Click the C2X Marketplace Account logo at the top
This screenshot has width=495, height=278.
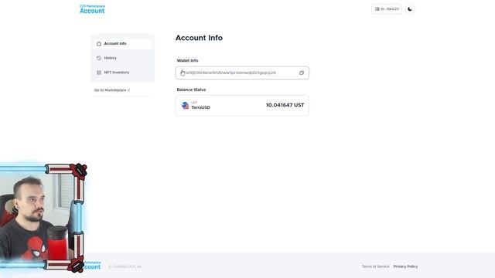[92, 9]
